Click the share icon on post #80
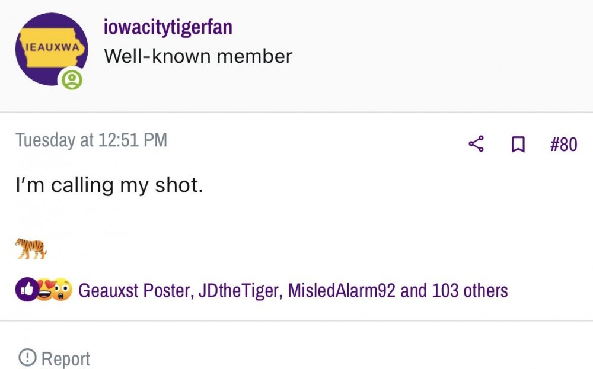The width and height of the screenshot is (593, 369). pos(476,144)
